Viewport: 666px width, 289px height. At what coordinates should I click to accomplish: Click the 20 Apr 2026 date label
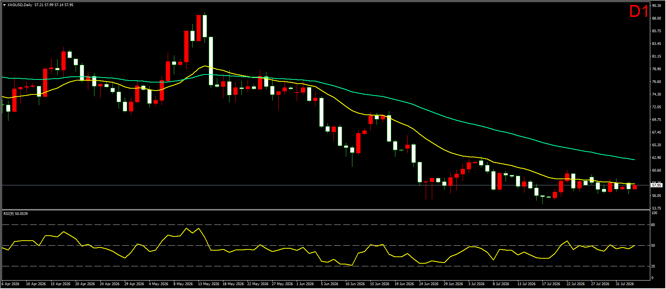(85, 284)
